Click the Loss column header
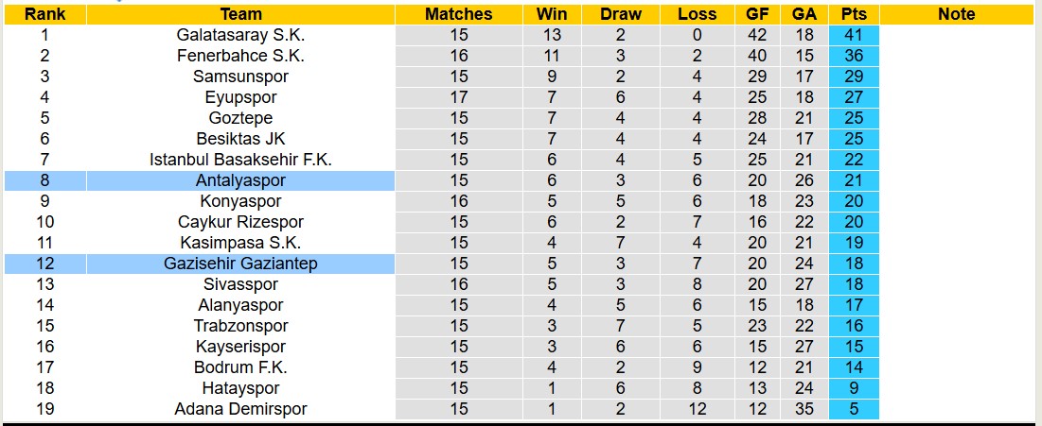 (698, 14)
